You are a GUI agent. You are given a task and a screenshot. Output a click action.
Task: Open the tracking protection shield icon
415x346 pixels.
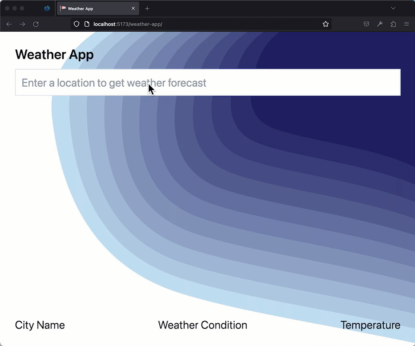(76, 24)
